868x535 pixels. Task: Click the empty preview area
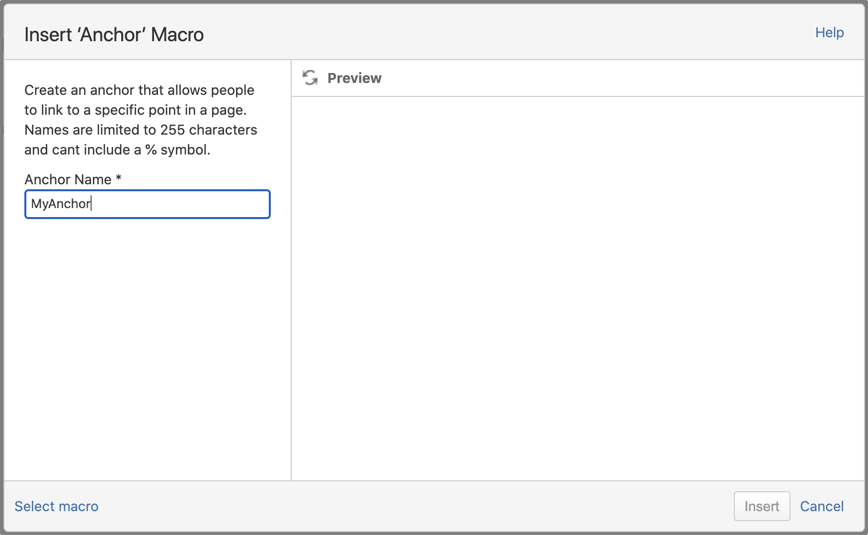576,283
